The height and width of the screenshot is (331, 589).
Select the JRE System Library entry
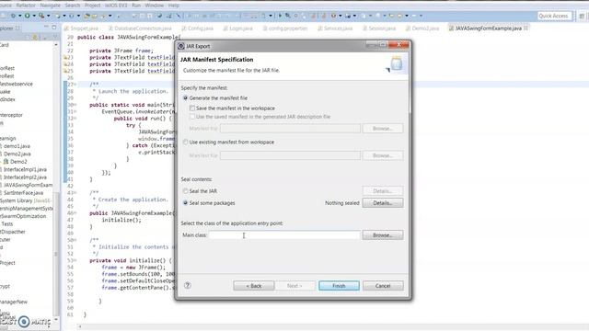[25, 200]
